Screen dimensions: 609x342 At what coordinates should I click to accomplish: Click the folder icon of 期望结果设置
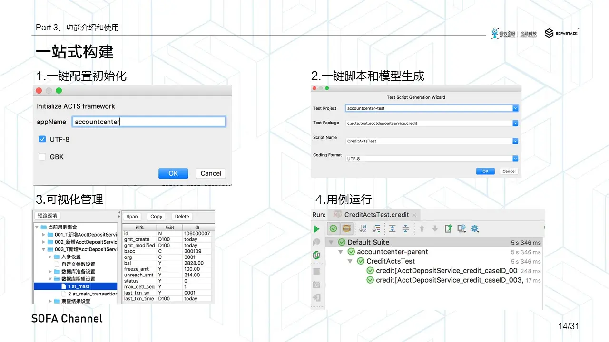coord(57,301)
